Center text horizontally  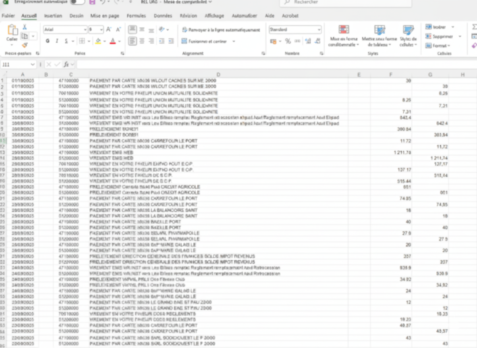coord(142,41)
